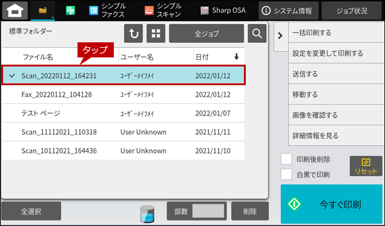Tap the 部数 copies input field
Viewport: 385px width, 226px height.
point(208,211)
